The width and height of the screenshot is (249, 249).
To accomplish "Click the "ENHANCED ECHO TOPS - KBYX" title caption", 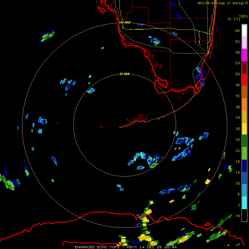I will click(106, 247).
